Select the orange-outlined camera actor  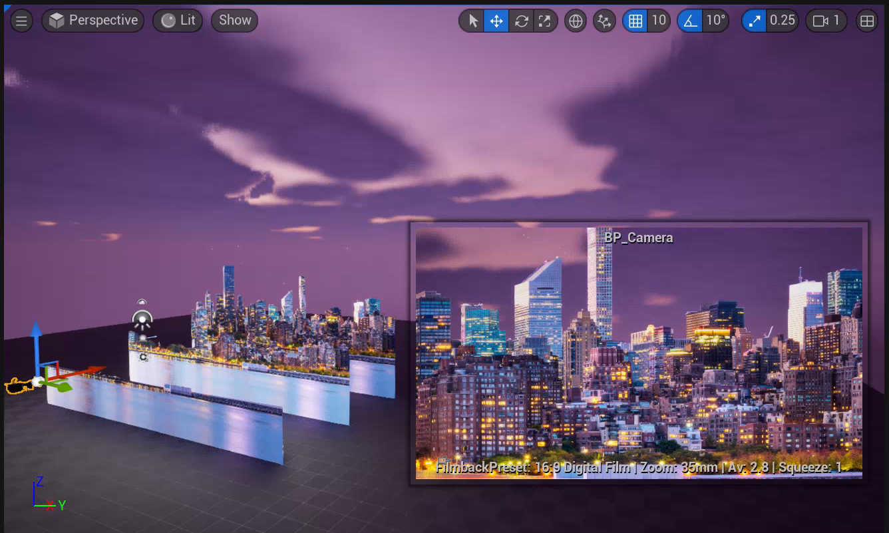(x=20, y=385)
